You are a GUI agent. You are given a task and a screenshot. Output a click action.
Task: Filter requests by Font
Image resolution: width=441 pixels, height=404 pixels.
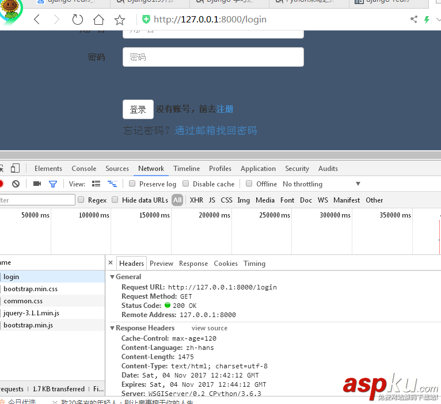click(x=287, y=200)
